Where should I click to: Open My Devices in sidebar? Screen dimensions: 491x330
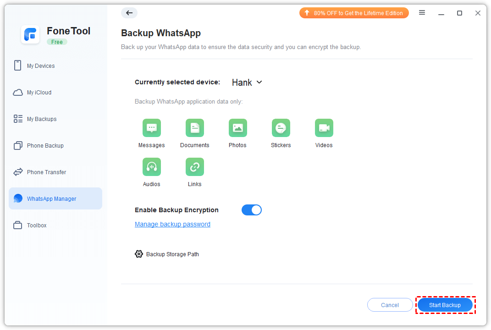tap(40, 66)
